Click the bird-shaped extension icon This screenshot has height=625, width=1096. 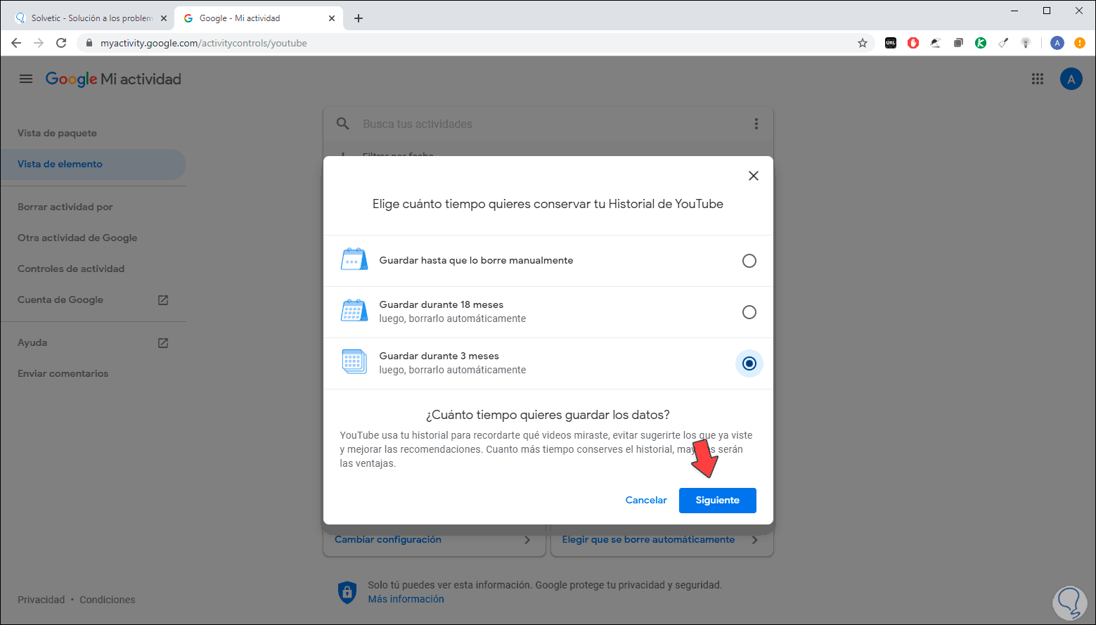click(936, 43)
